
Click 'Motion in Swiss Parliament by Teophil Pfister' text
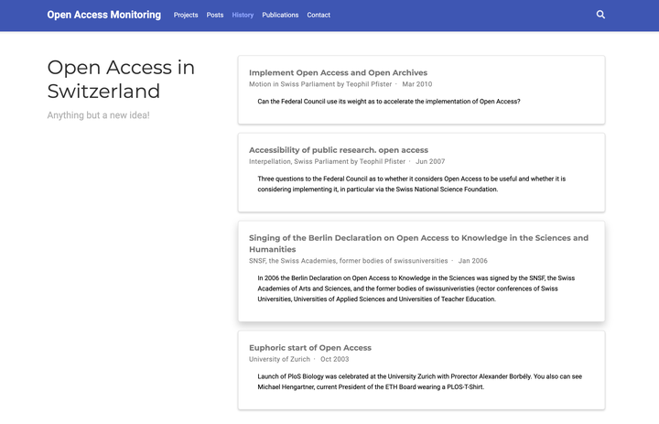[320, 84]
